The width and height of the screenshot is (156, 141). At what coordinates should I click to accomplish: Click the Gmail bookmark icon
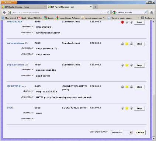click(19, 18)
